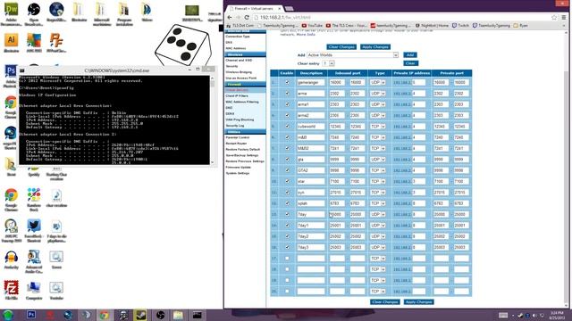Click the Windows Start button
Viewport: 572px width, 321px height.
click(x=8, y=315)
